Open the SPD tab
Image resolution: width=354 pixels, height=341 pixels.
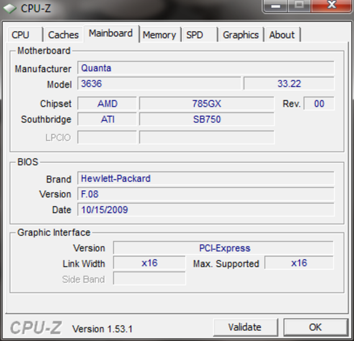199,35
